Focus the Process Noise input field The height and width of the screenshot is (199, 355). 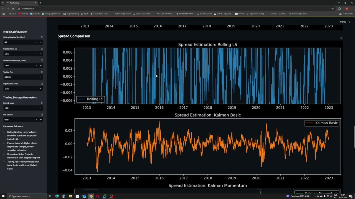tap(19, 54)
